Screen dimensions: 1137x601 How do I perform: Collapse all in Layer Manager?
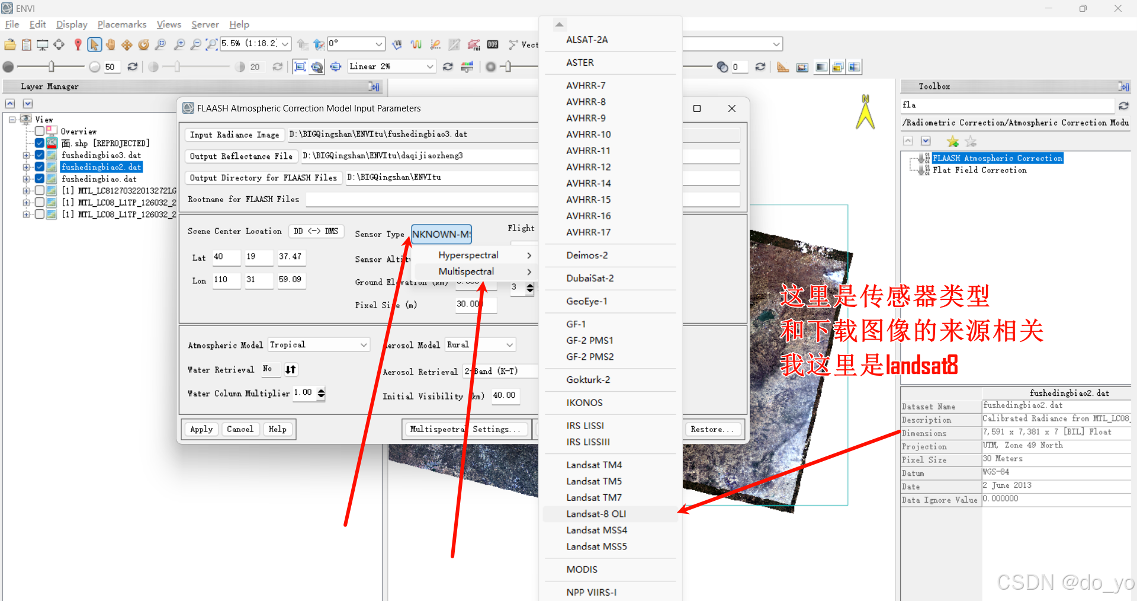click(x=10, y=104)
